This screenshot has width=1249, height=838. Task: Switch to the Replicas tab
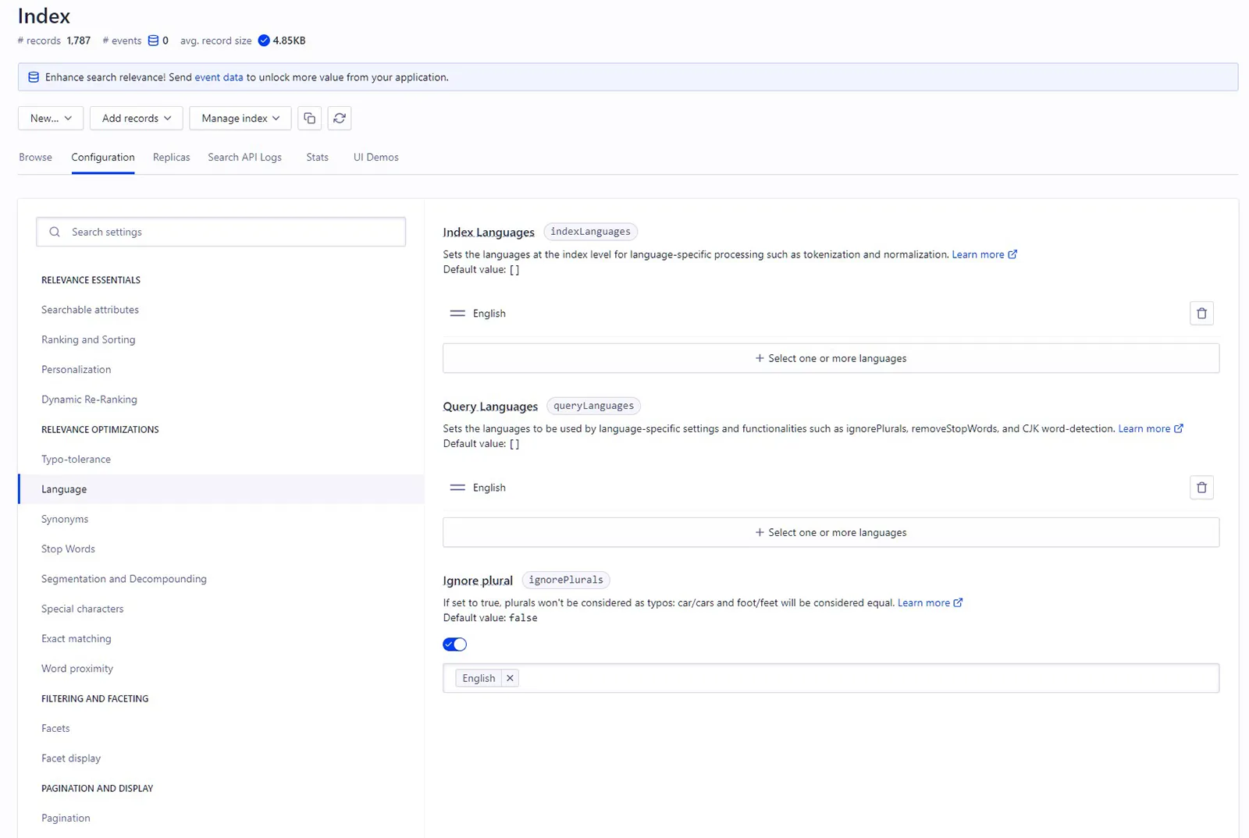click(x=171, y=158)
